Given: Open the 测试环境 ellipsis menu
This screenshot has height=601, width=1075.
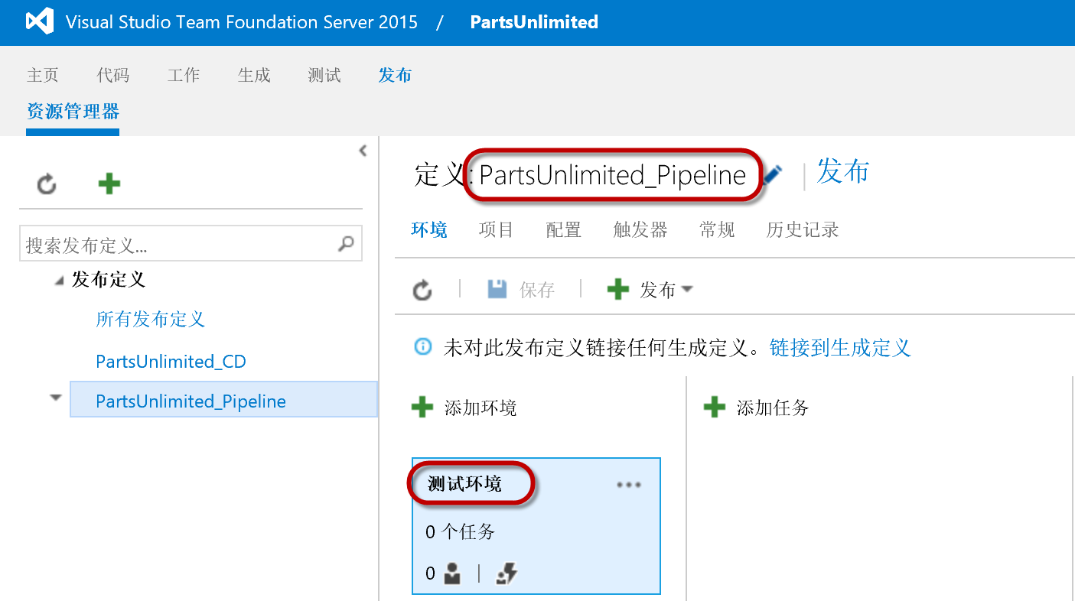Looking at the screenshot, I should 629,485.
